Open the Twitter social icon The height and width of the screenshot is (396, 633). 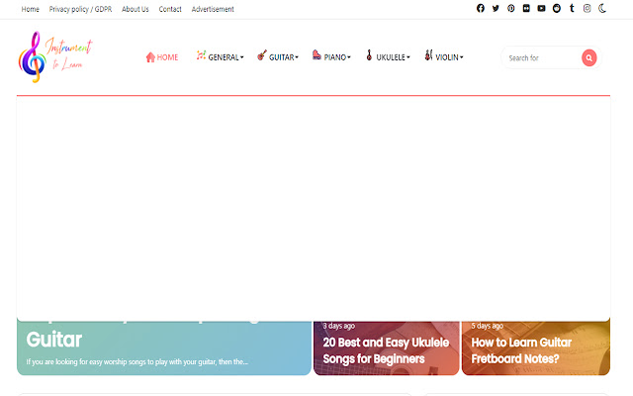tap(496, 9)
